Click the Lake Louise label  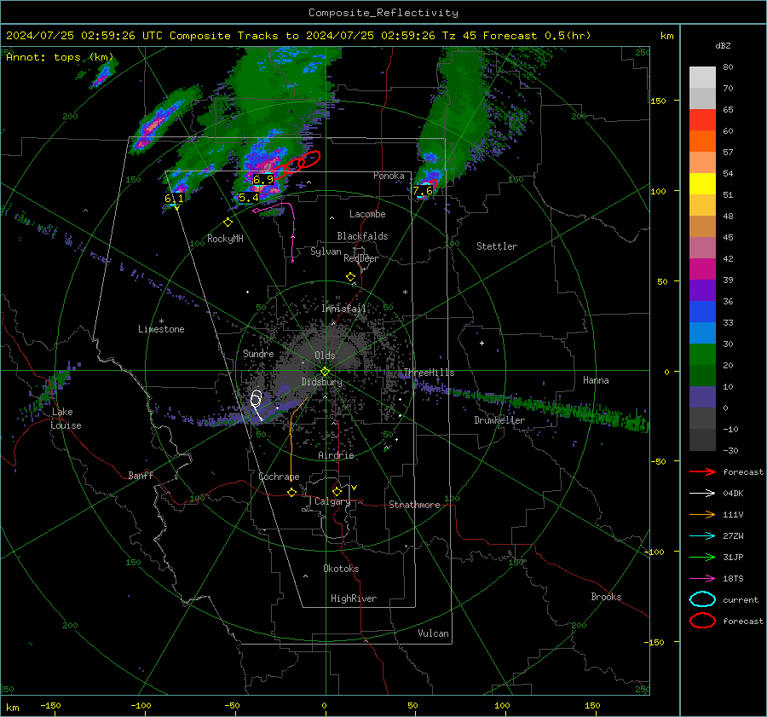(x=66, y=419)
